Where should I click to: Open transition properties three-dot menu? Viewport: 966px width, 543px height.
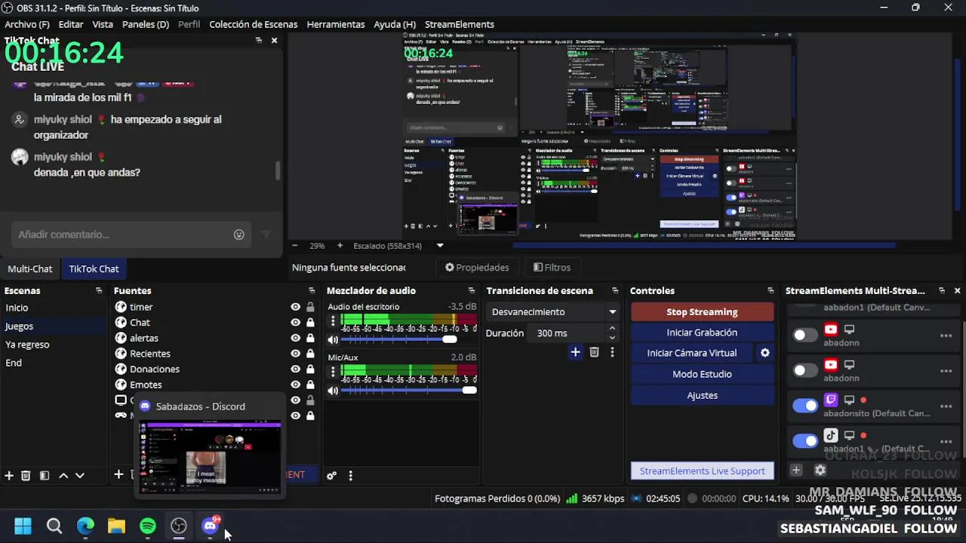pos(612,352)
